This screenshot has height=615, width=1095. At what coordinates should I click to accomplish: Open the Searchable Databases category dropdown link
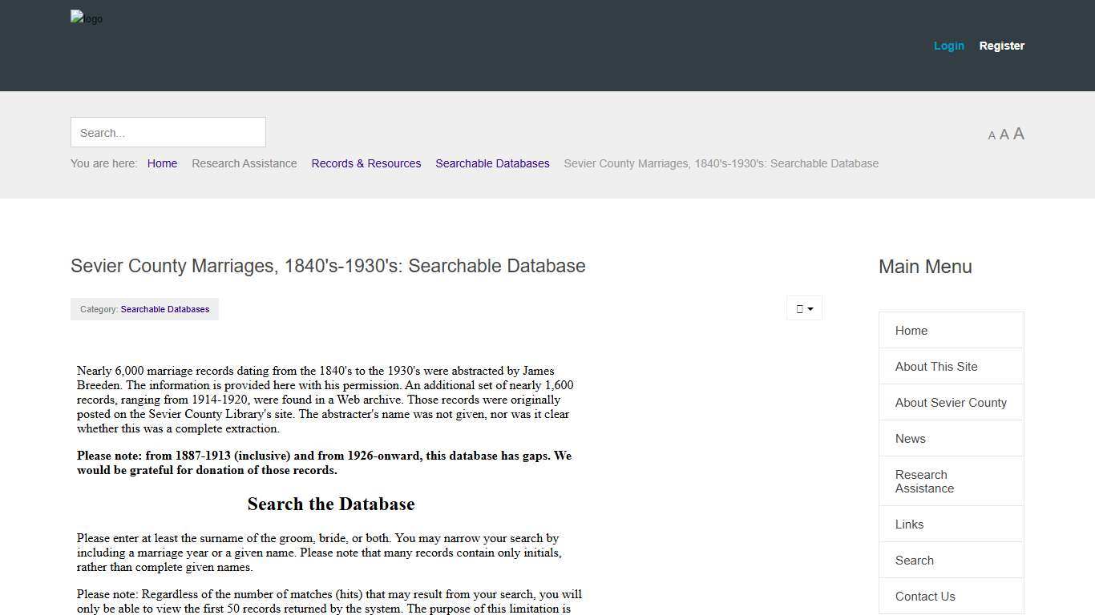pos(164,309)
